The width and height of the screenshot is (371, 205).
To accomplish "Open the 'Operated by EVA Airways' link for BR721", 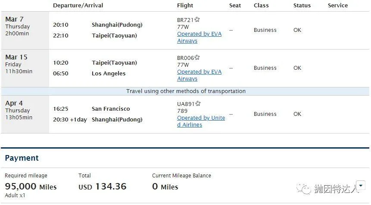I will click(x=199, y=37).
